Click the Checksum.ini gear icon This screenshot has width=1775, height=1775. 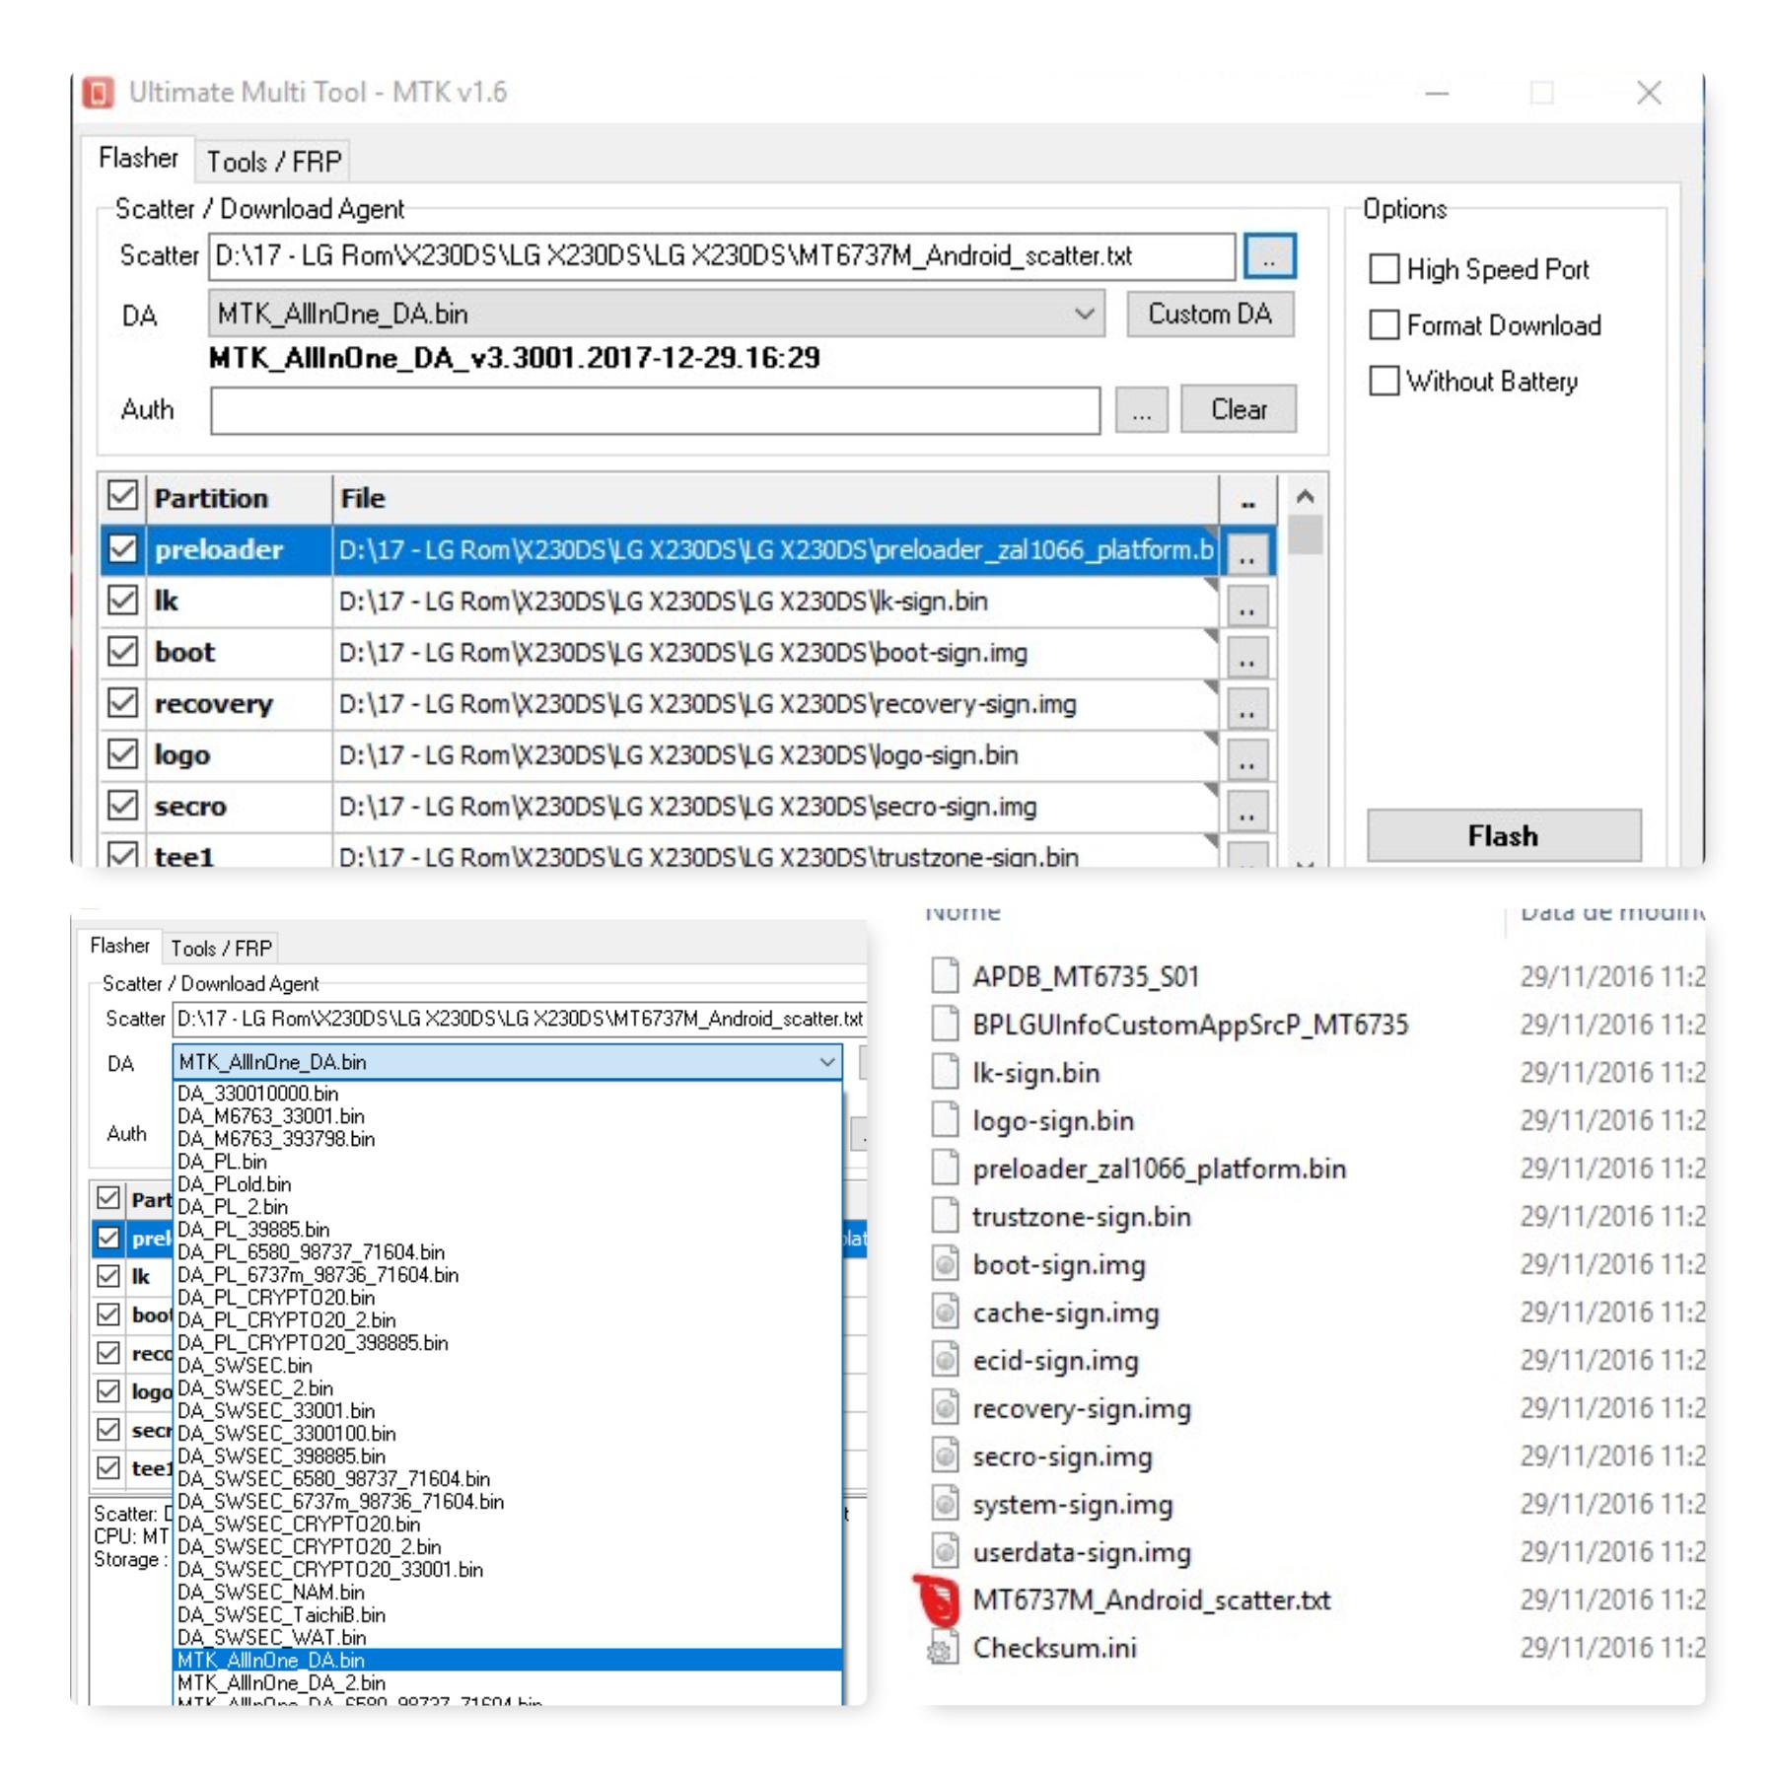(943, 1648)
